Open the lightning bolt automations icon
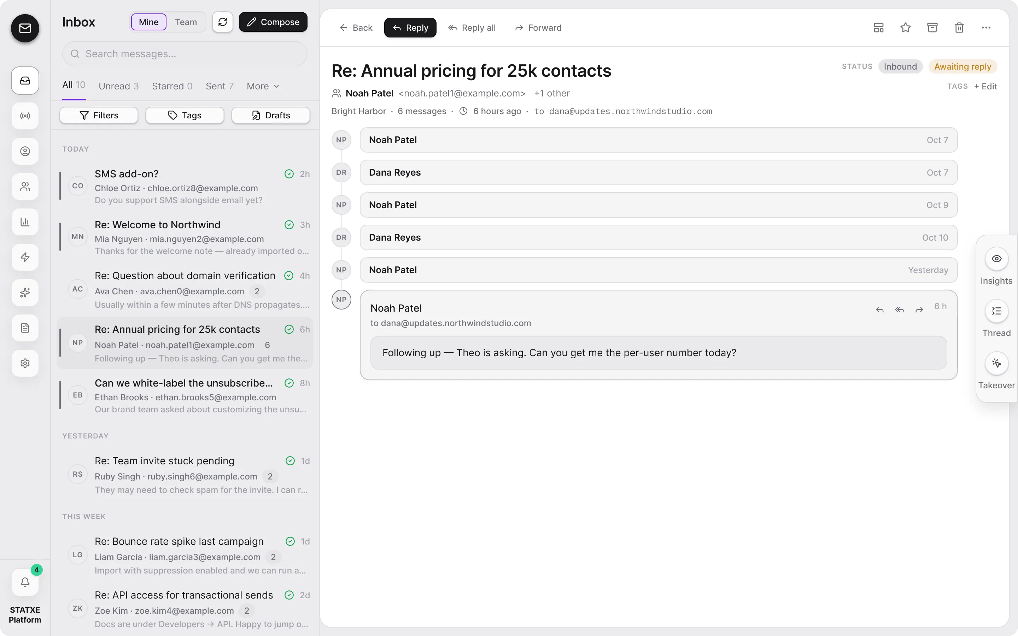This screenshot has height=636, width=1018. (x=25, y=257)
